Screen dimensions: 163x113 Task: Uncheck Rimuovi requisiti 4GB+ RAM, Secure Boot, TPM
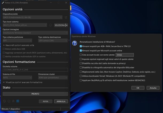click(x=81, y=46)
